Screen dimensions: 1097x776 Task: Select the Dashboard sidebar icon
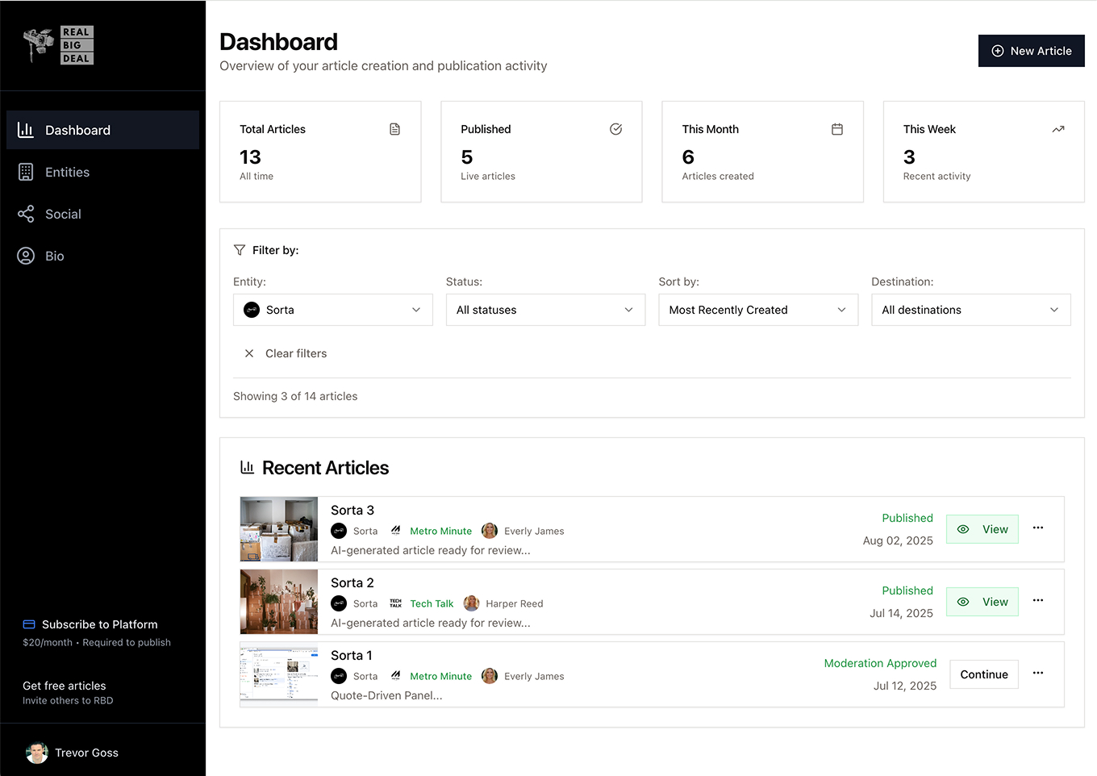(25, 129)
